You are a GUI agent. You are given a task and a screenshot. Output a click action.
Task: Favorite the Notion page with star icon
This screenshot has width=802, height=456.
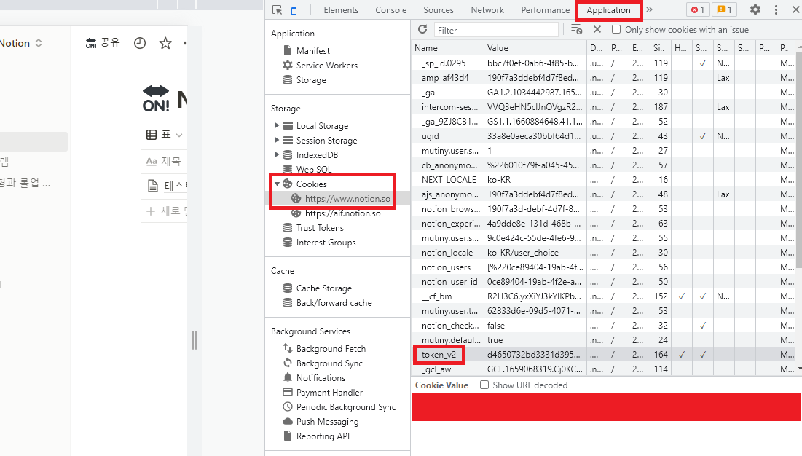point(165,43)
